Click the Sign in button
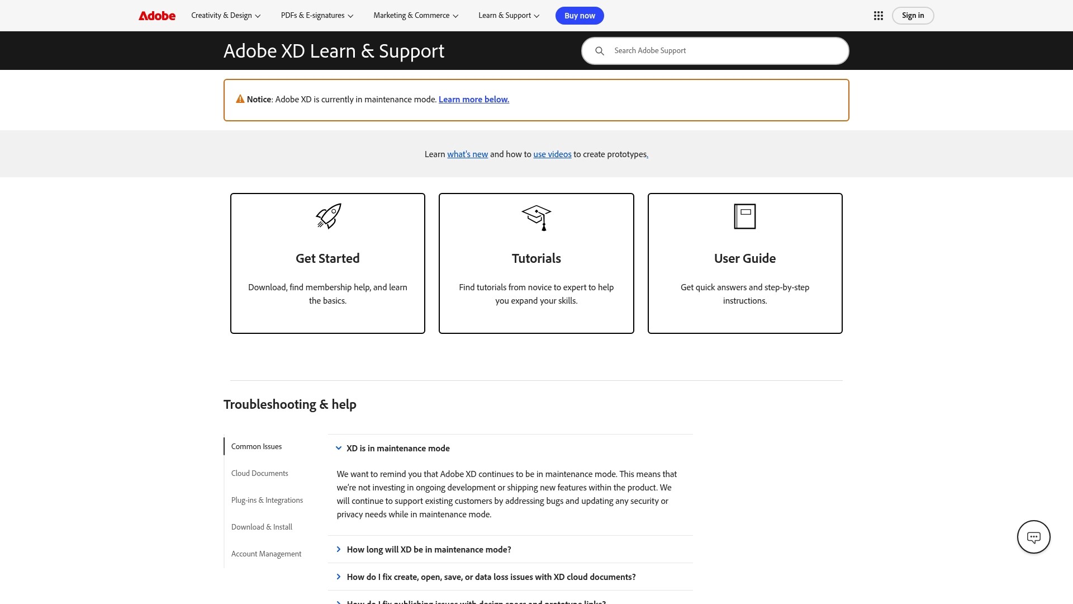Image resolution: width=1073 pixels, height=604 pixels. click(x=913, y=16)
